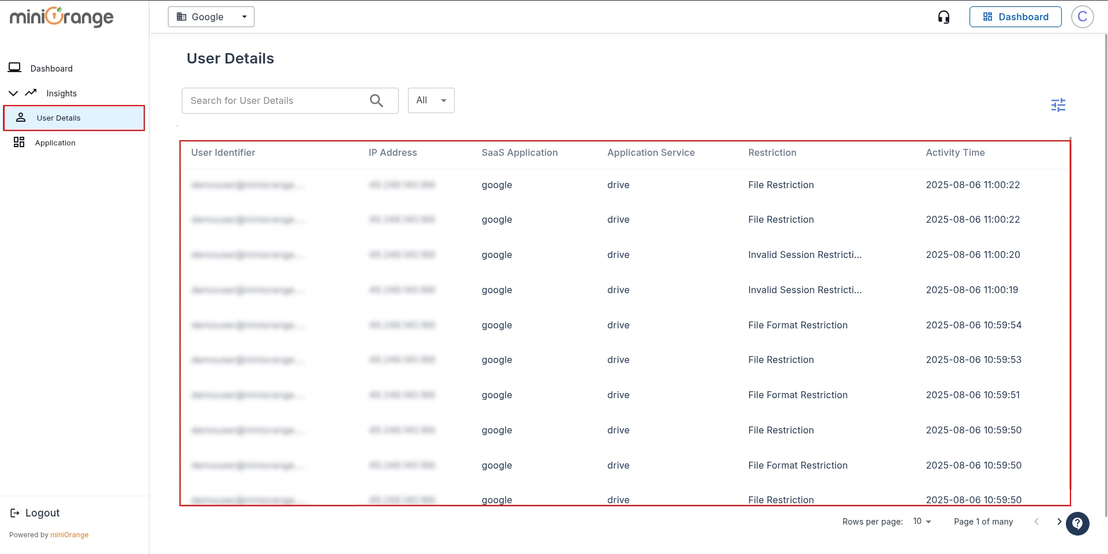Select the 2025-08-06 10:59:51 activity time

pos(973,395)
